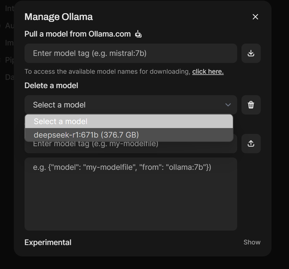Open the 'click here' model names link
Screen dimensions: 289x269
point(208,72)
